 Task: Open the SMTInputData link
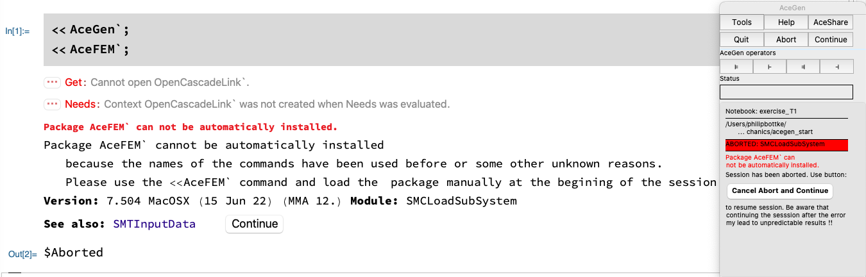tap(155, 224)
